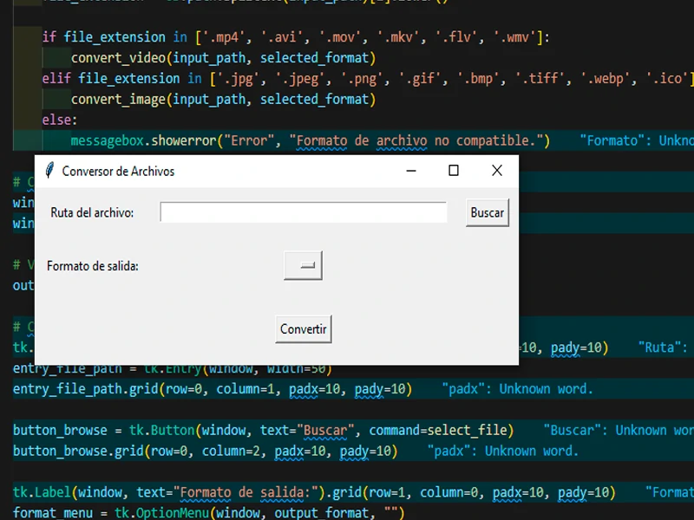Viewport: 694px width, 520px height.
Task: Maximize the Conversor de Archivos window
Action: click(453, 171)
